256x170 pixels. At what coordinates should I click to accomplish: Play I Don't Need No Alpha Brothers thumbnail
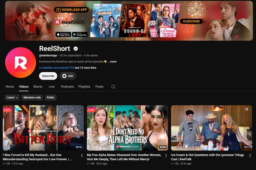click(x=127, y=128)
